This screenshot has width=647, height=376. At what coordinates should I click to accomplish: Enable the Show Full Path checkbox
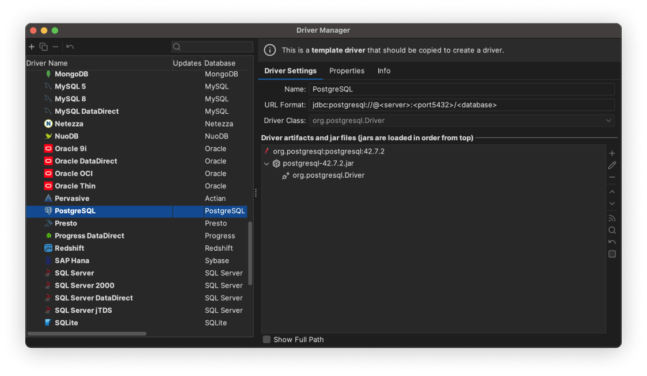point(267,339)
